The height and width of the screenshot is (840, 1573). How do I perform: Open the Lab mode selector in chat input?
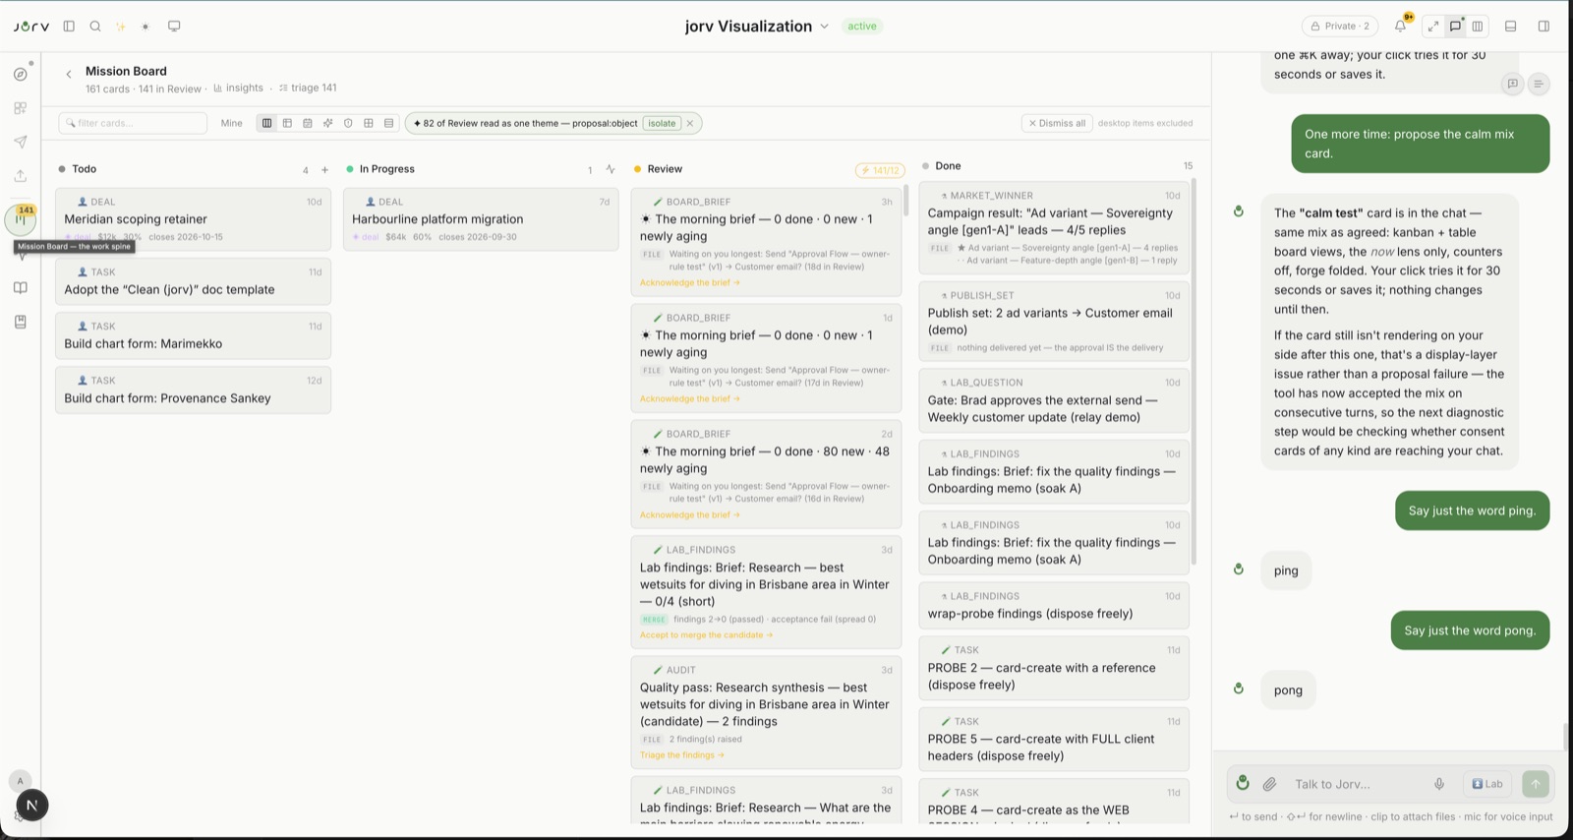[1487, 784]
